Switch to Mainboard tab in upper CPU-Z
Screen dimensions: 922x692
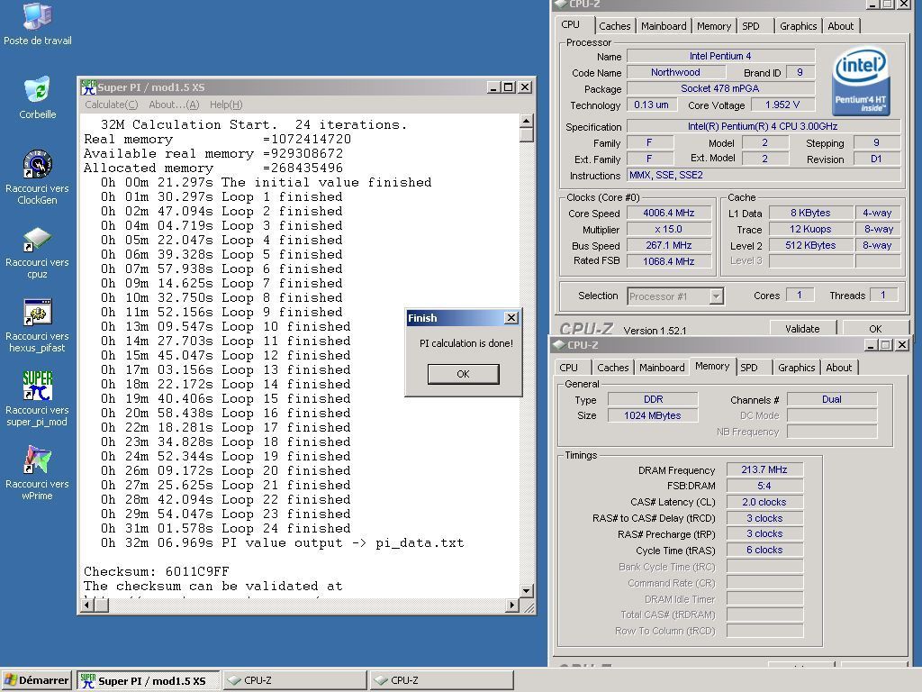point(664,26)
